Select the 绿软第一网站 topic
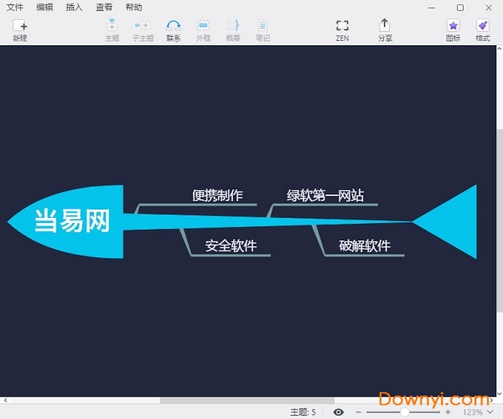The image size is (503, 419). pos(325,195)
